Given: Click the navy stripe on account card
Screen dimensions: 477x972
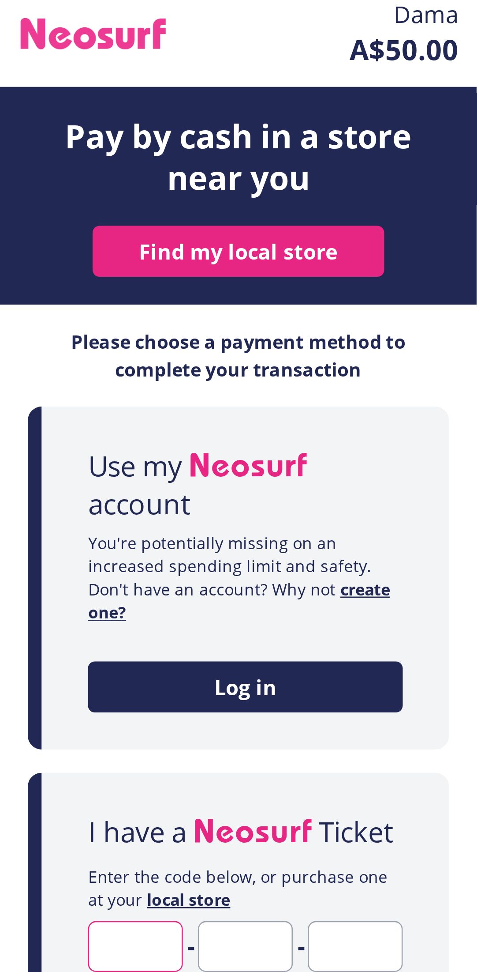Looking at the screenshot, I should coord(35,577).
